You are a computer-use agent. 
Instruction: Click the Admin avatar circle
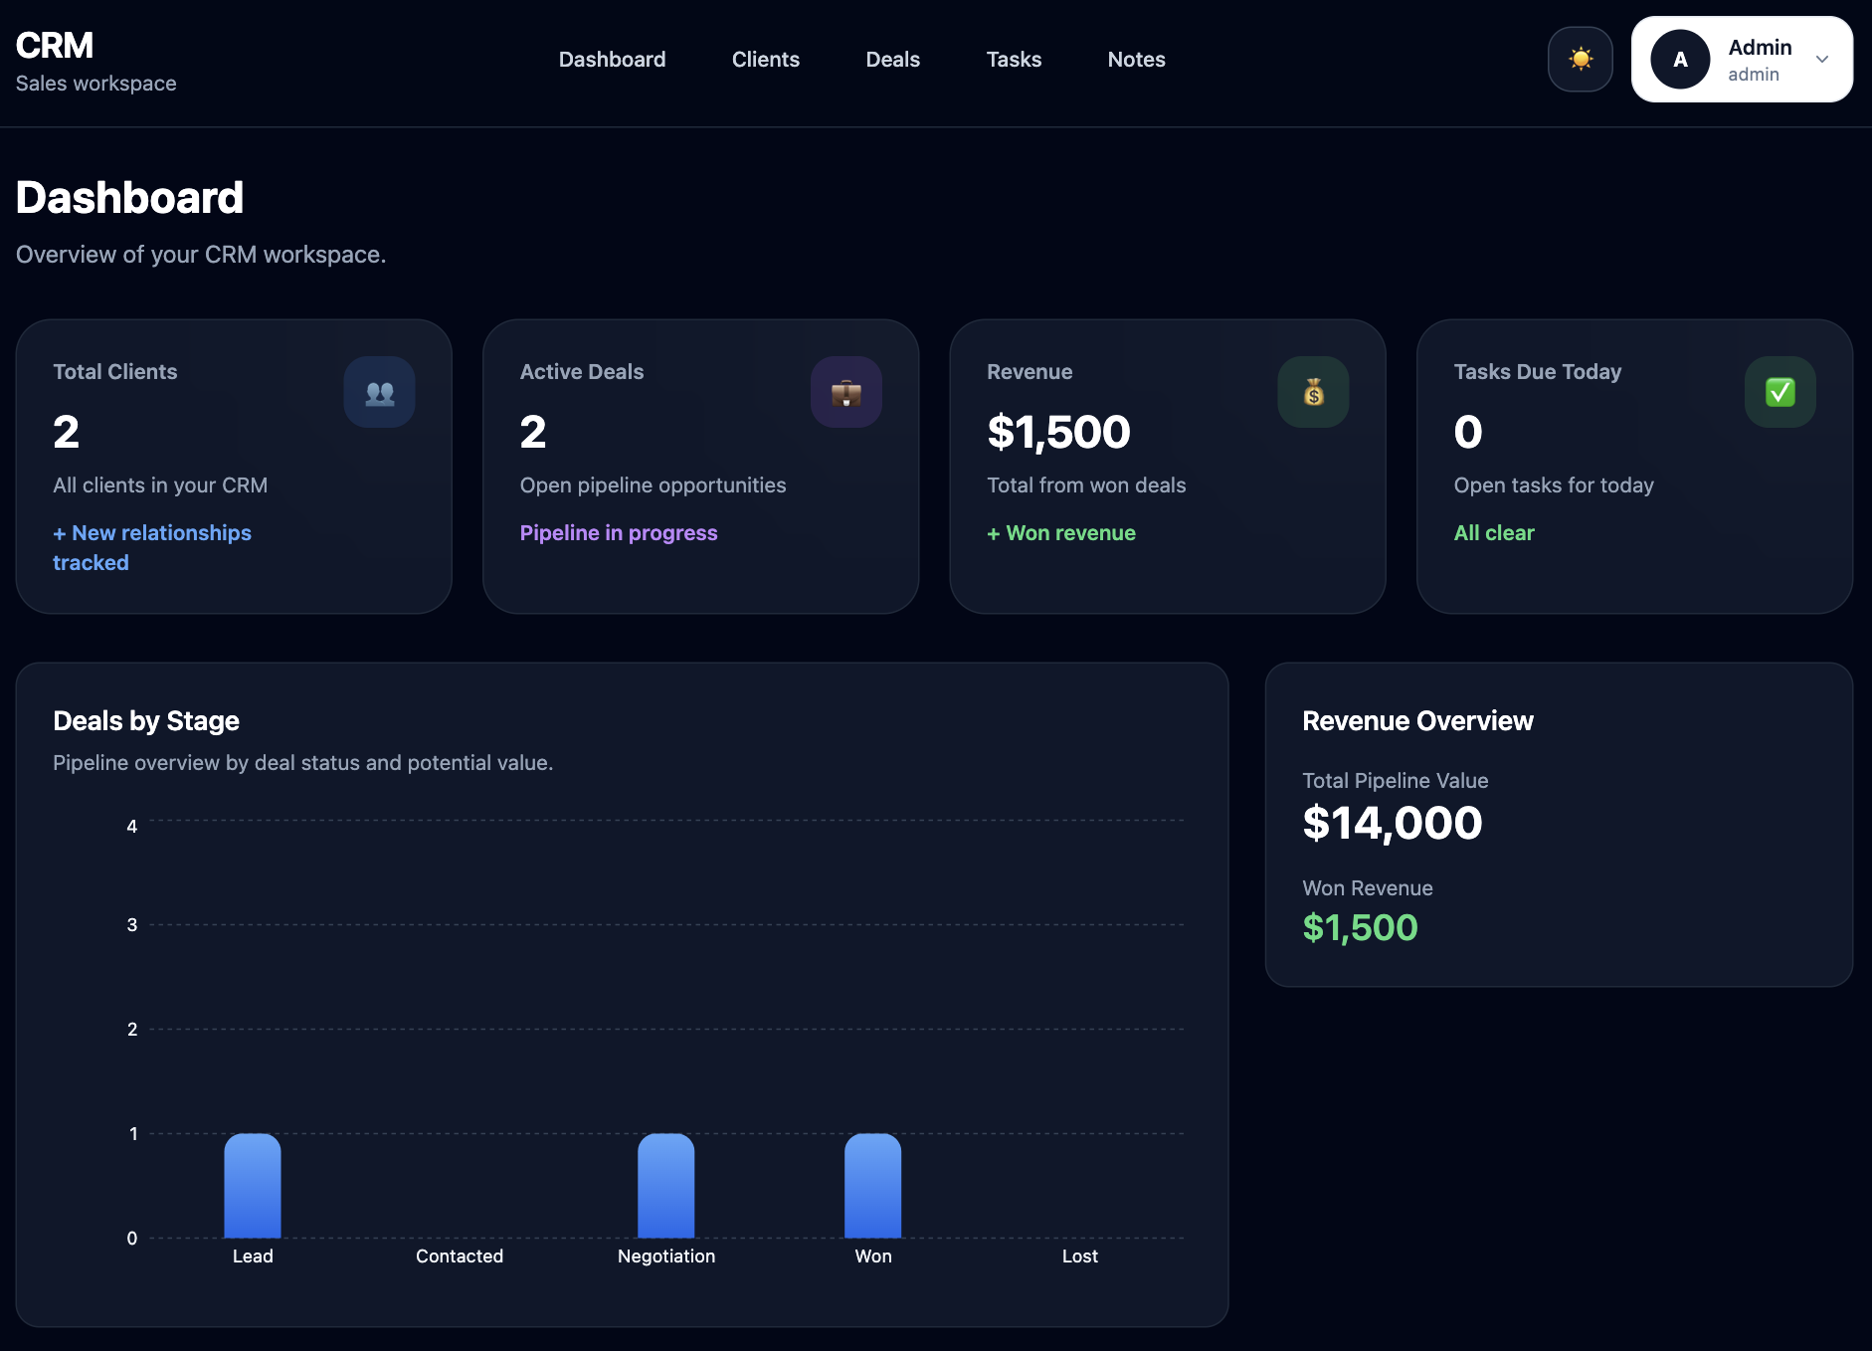tap(1680, 60)
